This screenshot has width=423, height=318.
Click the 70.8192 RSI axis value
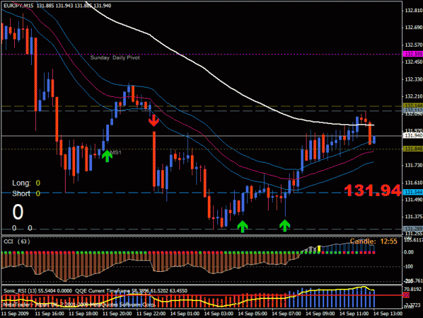pyautogui.click(x=413, y=289)
